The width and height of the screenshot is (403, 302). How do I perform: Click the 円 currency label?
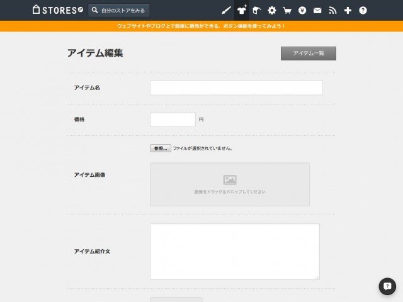(x=201, y=120)
